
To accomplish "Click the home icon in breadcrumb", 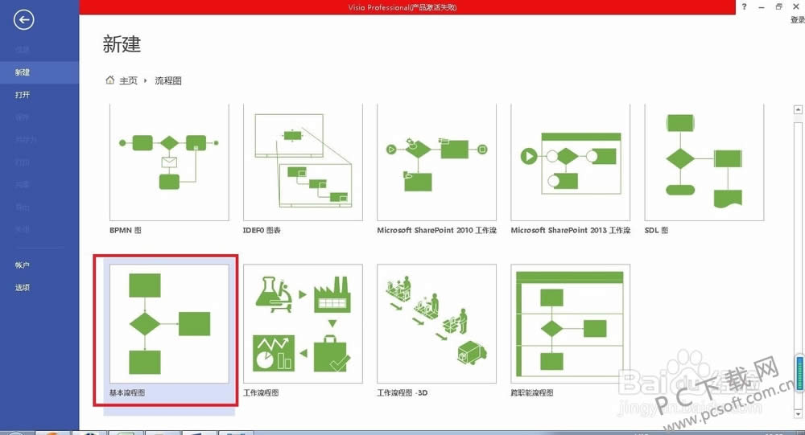I will [110, 80].
